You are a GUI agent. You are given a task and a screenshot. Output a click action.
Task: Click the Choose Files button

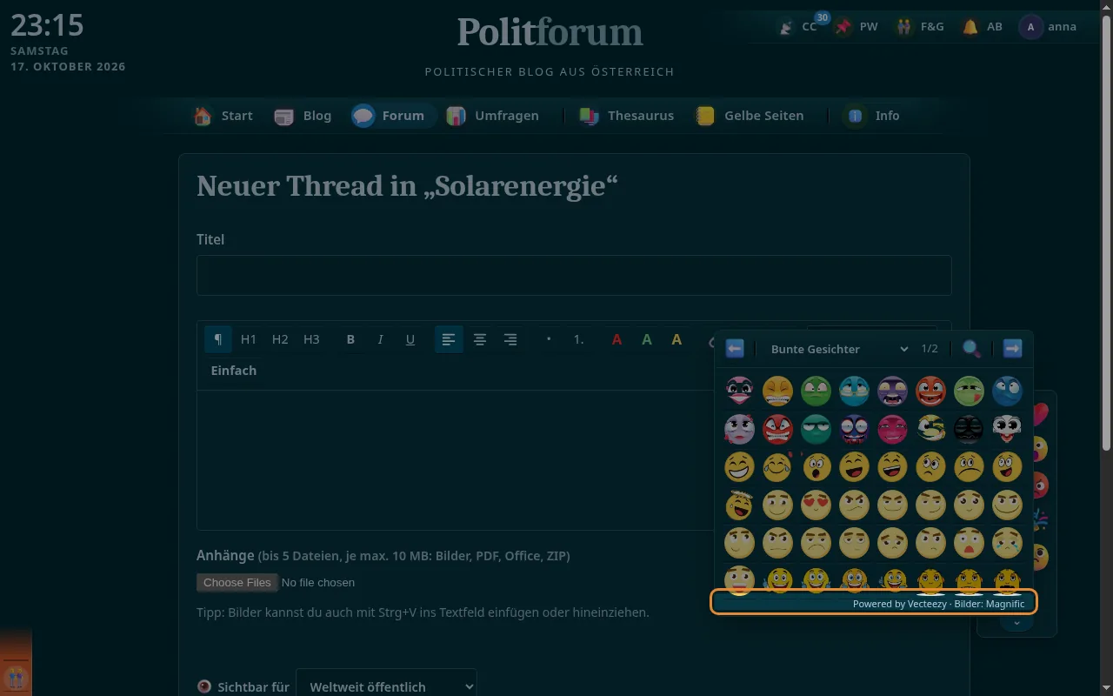coord(237,583)
